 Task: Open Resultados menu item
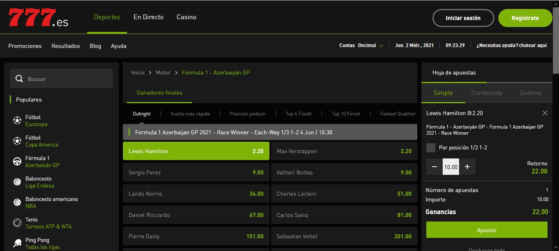click(x=66, y=46)
